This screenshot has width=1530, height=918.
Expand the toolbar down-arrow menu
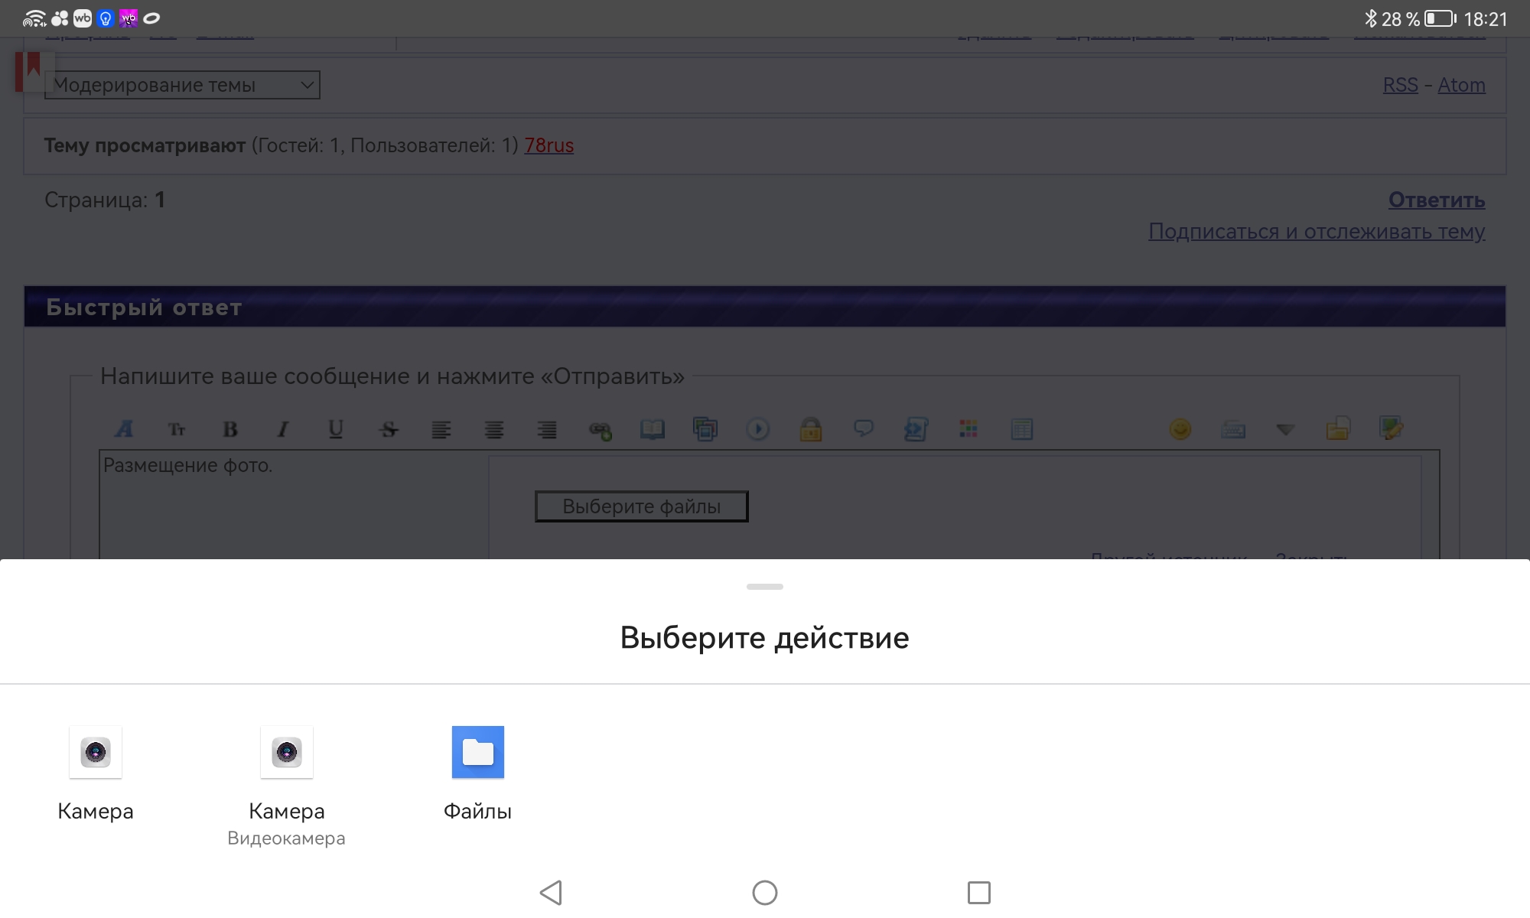[x=1285, y=430]
